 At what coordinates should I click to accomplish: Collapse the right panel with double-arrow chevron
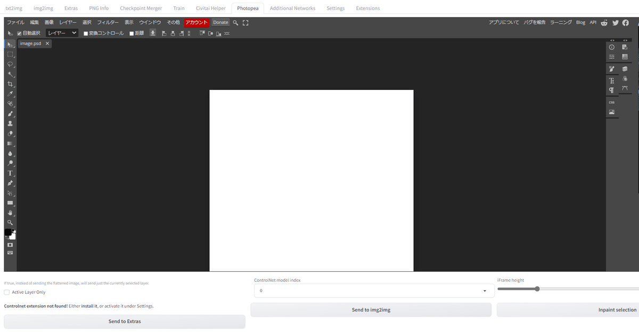(x=612, y=40)
